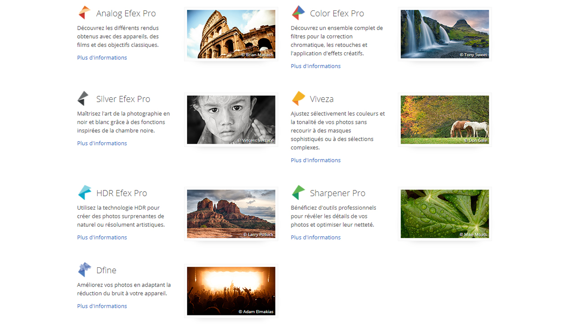Click the description starting 'Améliorez vos photos'

tap(124, 289)
